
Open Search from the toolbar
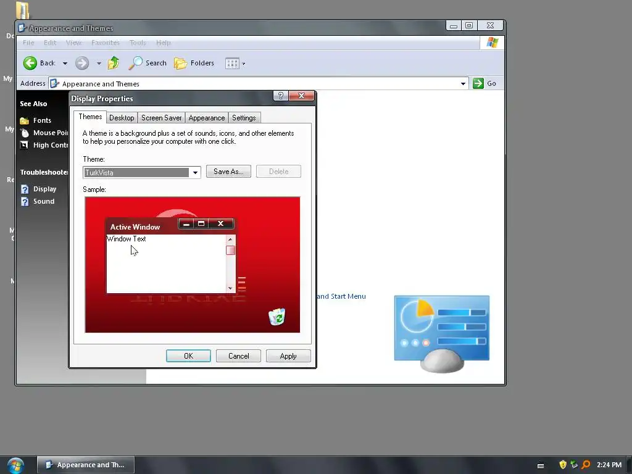pos(148,63)
